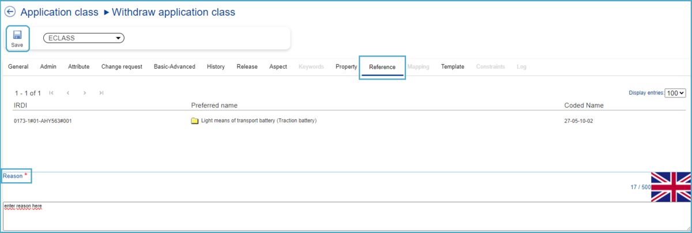This screenshot has height=233, width=692.
Task: Open the Change request tab
Action: click(x=122, y=67)
